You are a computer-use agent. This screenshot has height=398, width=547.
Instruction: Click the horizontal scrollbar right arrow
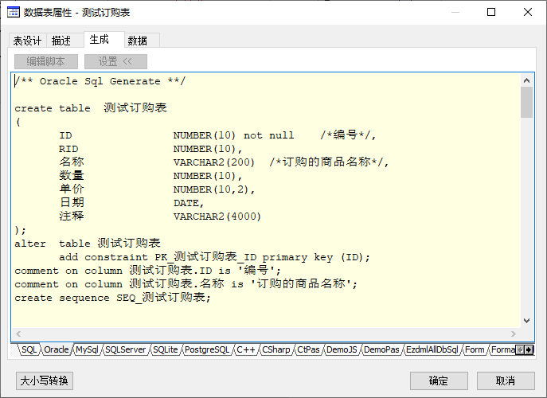pyautogui.click(x=514, y=334)
